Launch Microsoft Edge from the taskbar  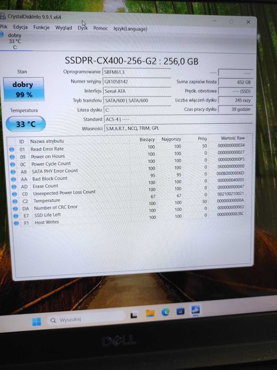165,312
